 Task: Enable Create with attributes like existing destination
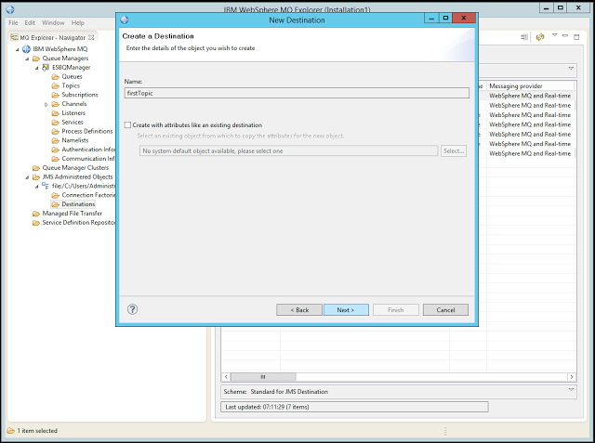[x=128, y=124]
